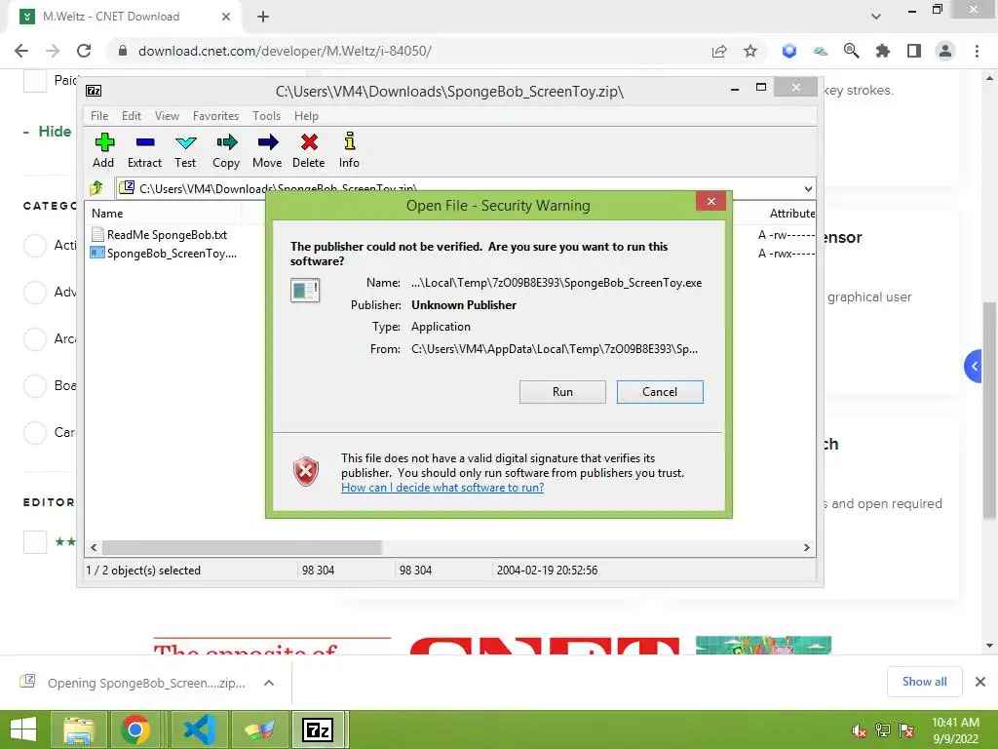Click the Chrome address bar URL

pyautogui.click(x=286, y=51)
